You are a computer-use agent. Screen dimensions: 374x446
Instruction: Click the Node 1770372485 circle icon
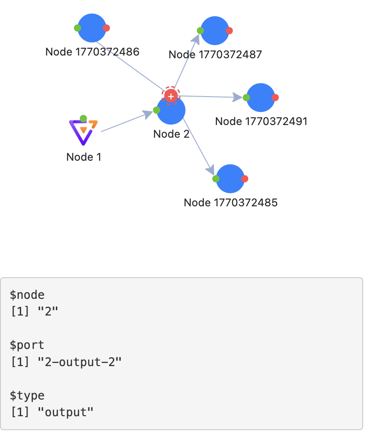pos(230,179)
